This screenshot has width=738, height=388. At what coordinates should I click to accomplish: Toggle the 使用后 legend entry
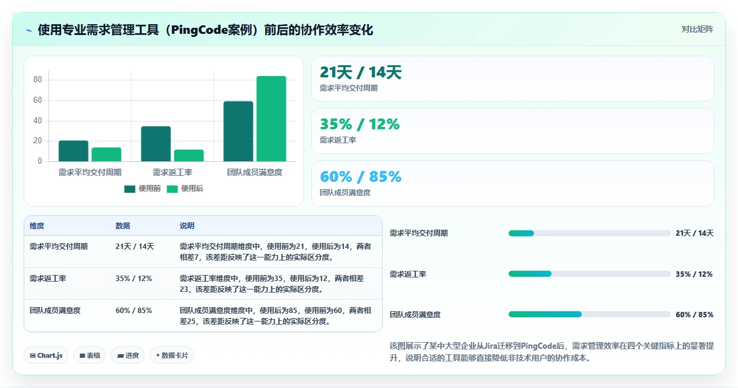(185, 189)
